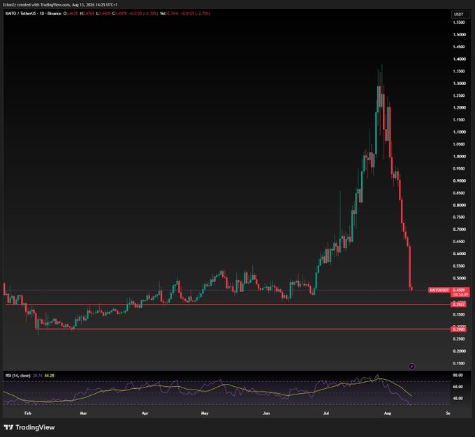Select the 0.2900 horizontal line price label
The height and width of the screenshot is (437, 475).
(459, 329)
